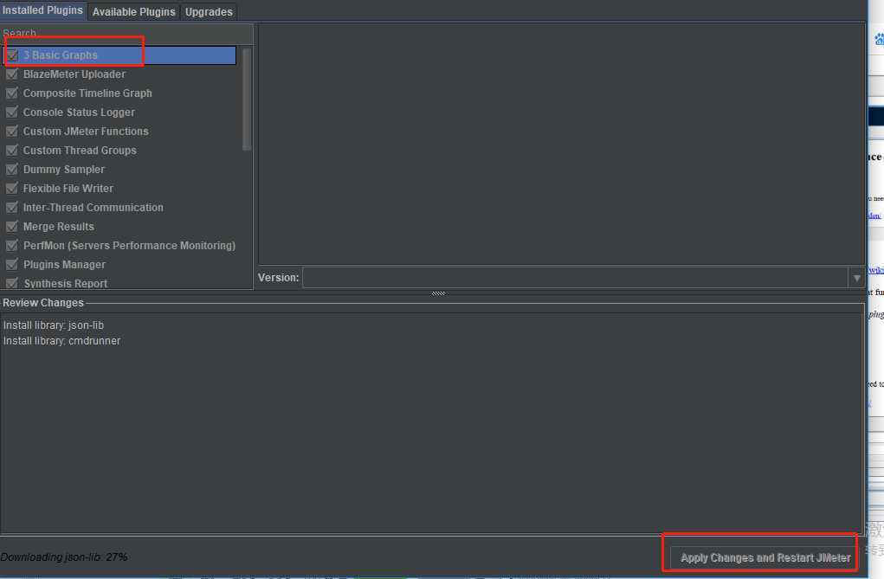
Task: Click the plugin Search field
Action: pos(126,34)
